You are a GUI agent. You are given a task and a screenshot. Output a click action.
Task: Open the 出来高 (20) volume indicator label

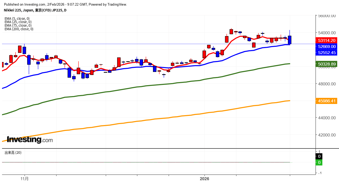tap(13, 152)
